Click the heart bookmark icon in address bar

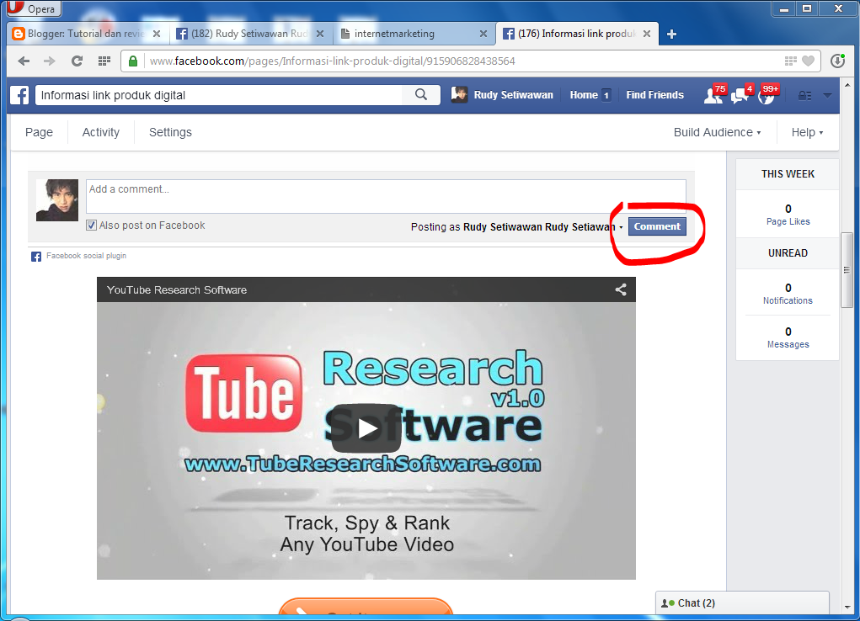coord(808,61)
